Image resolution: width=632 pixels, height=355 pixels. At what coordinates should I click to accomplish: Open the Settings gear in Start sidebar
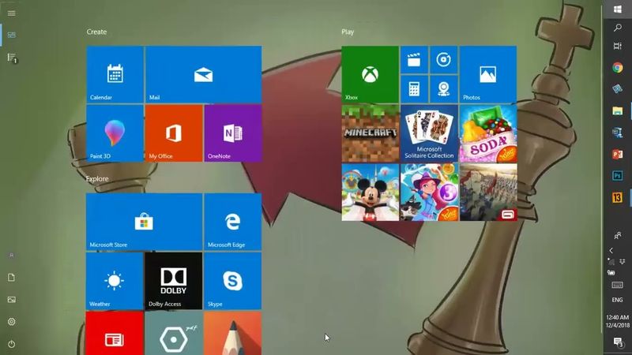pyautogui.click(x=12, y=322)
